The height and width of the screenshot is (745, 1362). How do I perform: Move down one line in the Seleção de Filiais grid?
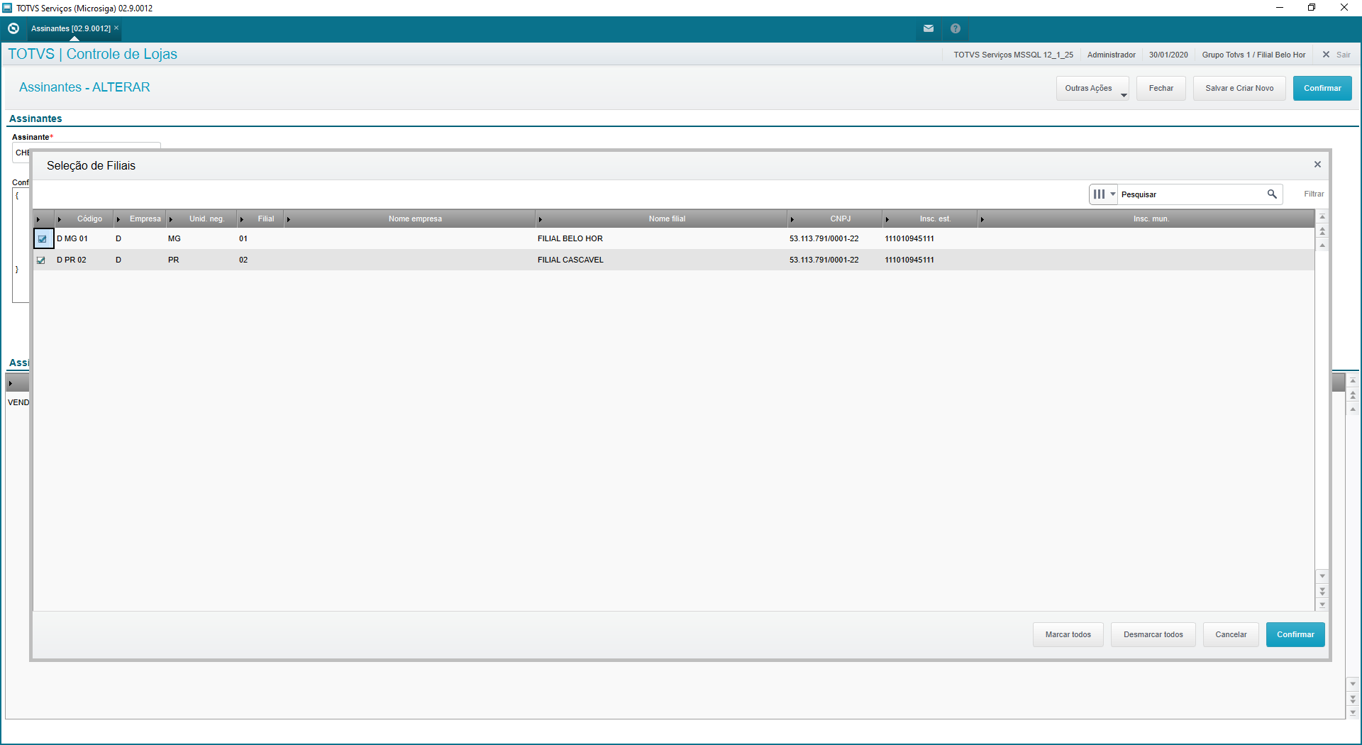coord(1322,575)
